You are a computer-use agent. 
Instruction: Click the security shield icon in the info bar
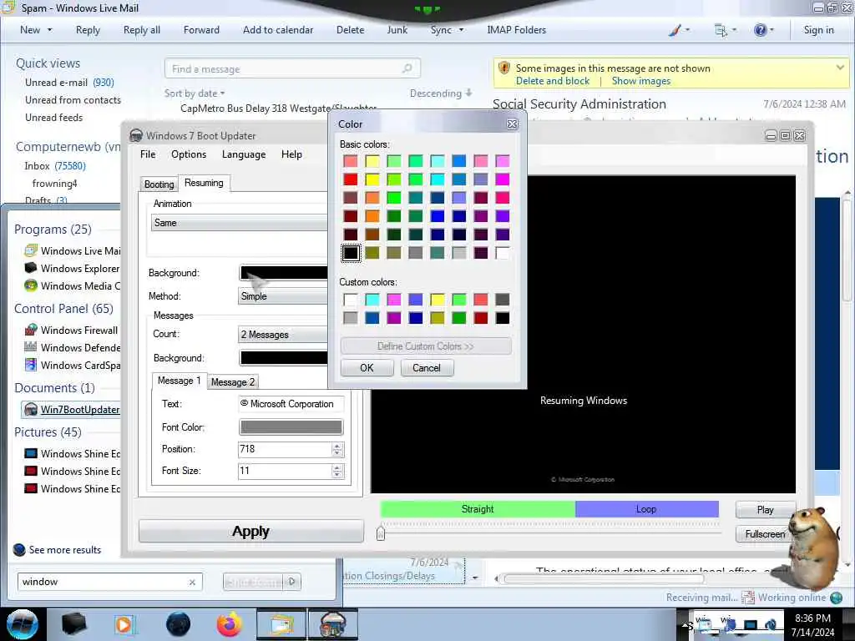(504, 68)
